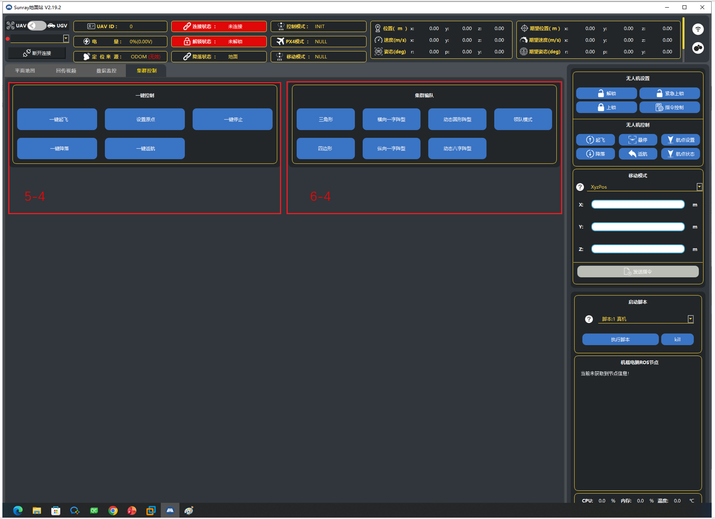Expand the 脚本:1 真机 script dropdown
Screen dimensions: 715x519
(691, 319)
